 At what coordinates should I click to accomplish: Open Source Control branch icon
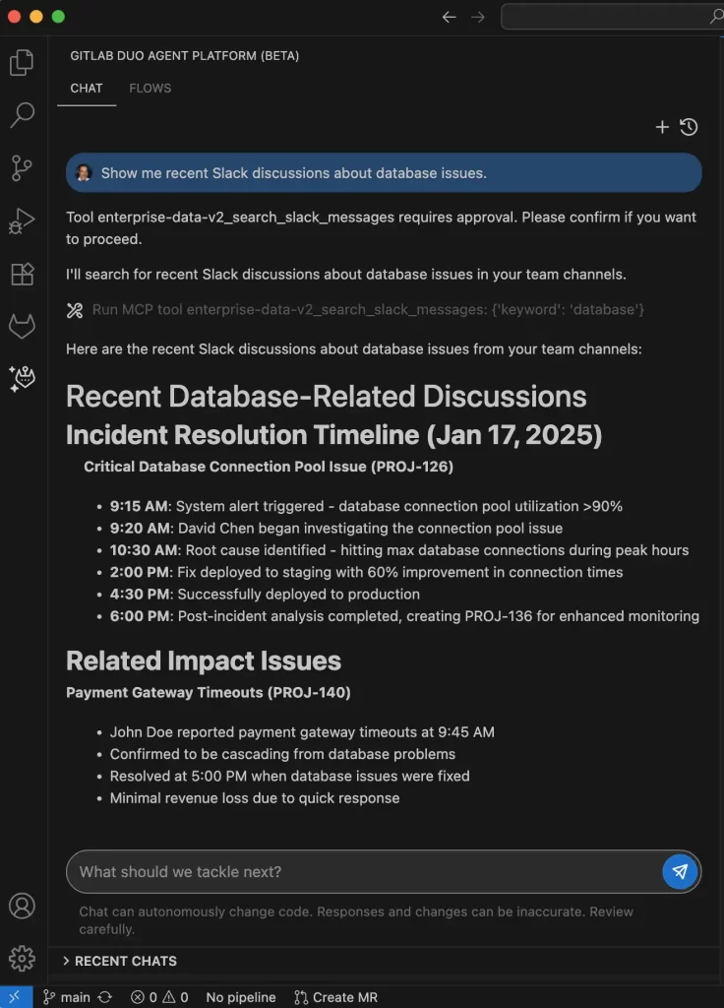point(22,168)
